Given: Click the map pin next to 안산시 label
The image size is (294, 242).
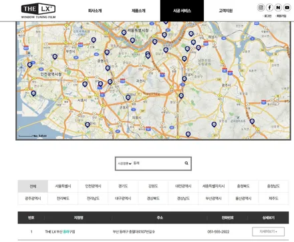Looking at the screenshot, I should coord(88,125).
